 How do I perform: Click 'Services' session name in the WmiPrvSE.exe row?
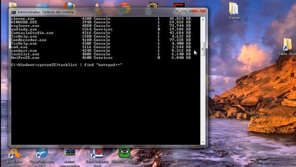tap(103, 58)
